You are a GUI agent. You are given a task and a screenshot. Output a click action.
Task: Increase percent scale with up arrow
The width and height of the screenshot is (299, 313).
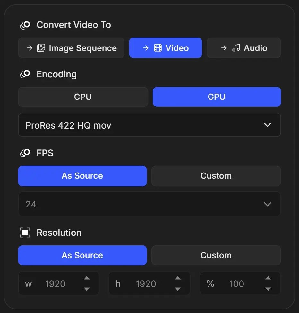coord(268,278)
